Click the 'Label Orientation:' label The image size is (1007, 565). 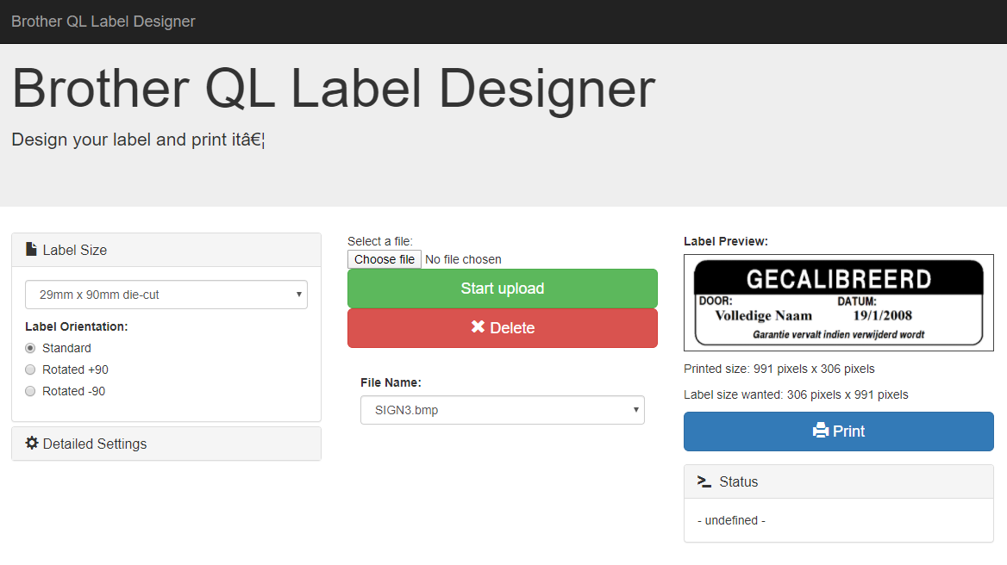pos(77,326)
